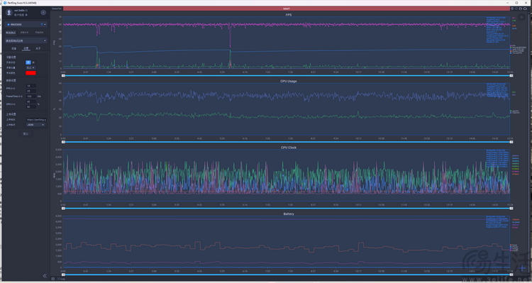Open the cloud upload icon in the toolbar
The height and width of the screenshot is (283, 532).
pyautogui.click(x=525, y=9)
